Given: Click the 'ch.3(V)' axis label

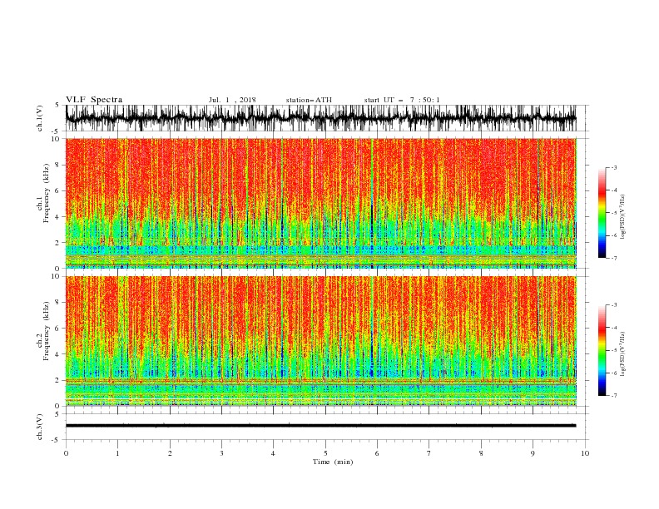Looking at the screenshot, I should (x=40, y=427).
